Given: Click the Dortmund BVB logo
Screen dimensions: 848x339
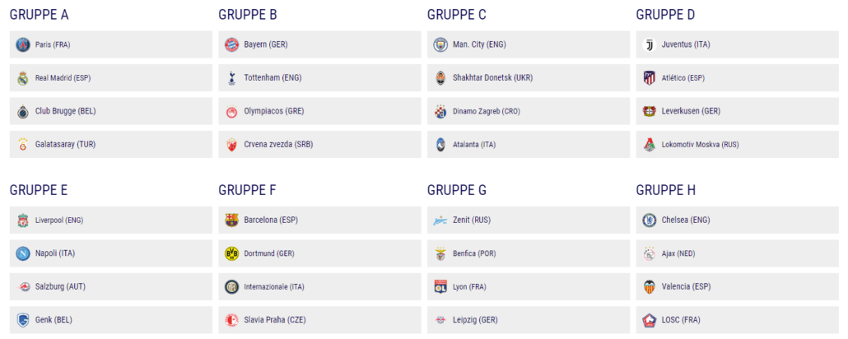Looking at the screenshot, I should pyautogui.click(x=231, y=253).
